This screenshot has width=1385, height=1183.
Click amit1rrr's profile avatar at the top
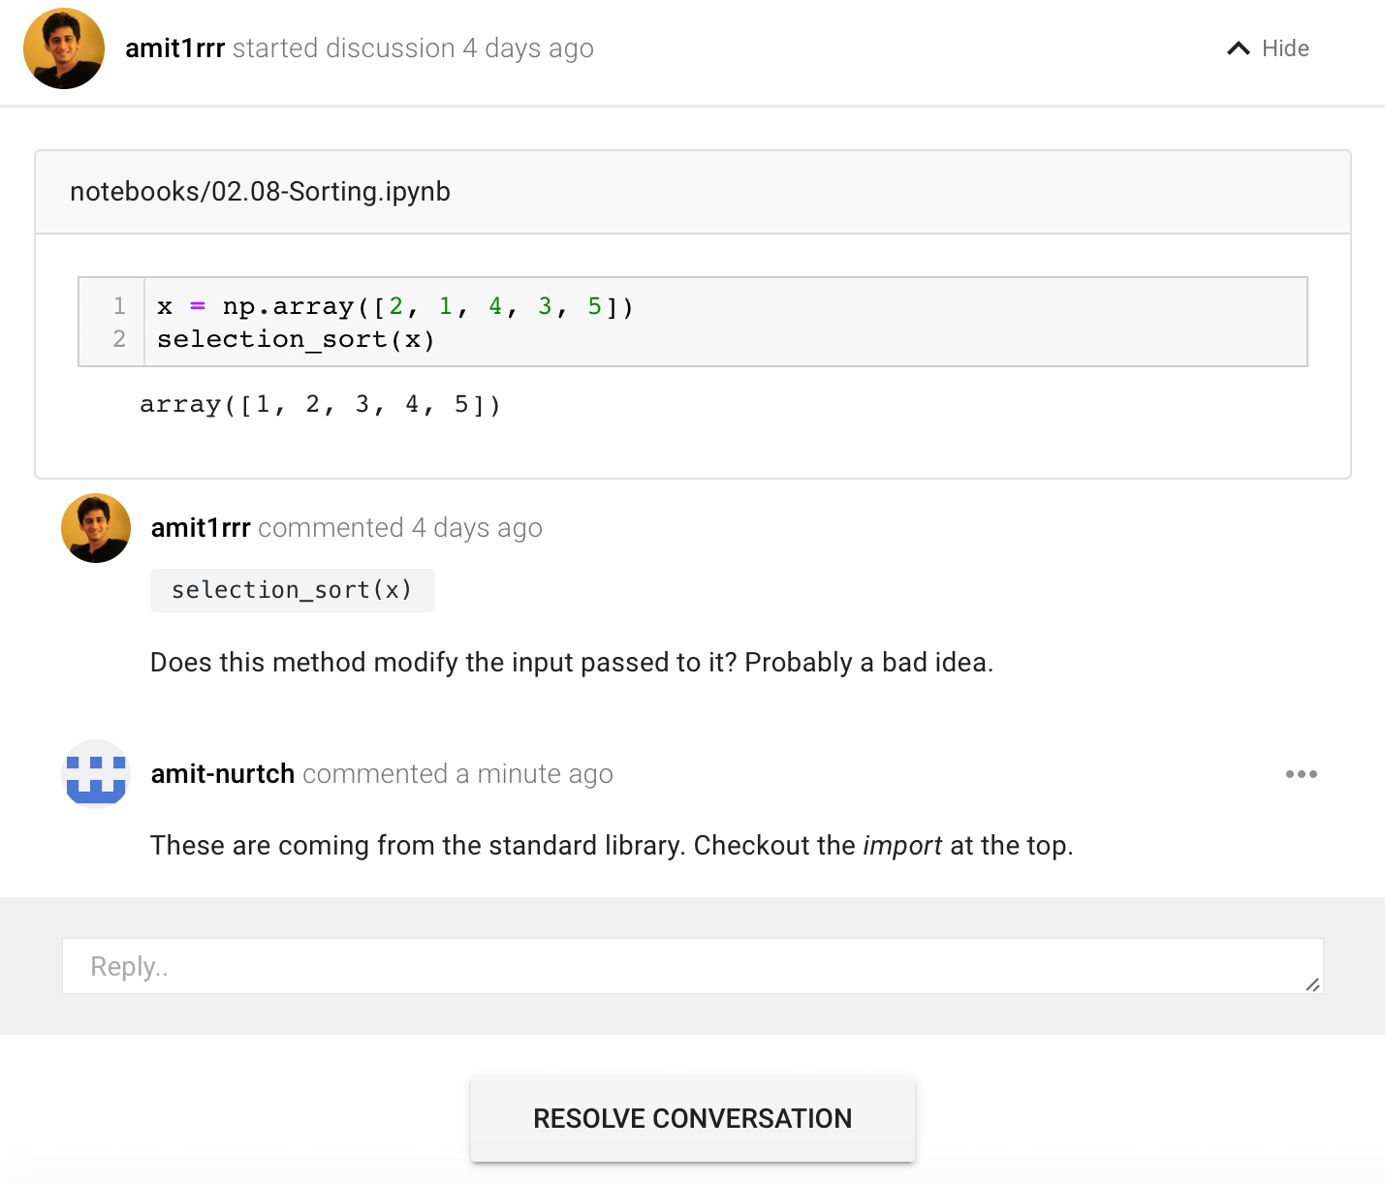(x=63, y=47)
